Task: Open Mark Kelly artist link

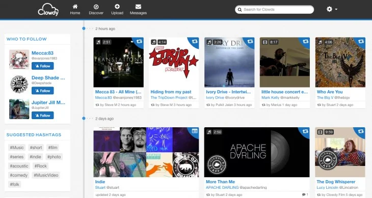Action: pos(270,98)
